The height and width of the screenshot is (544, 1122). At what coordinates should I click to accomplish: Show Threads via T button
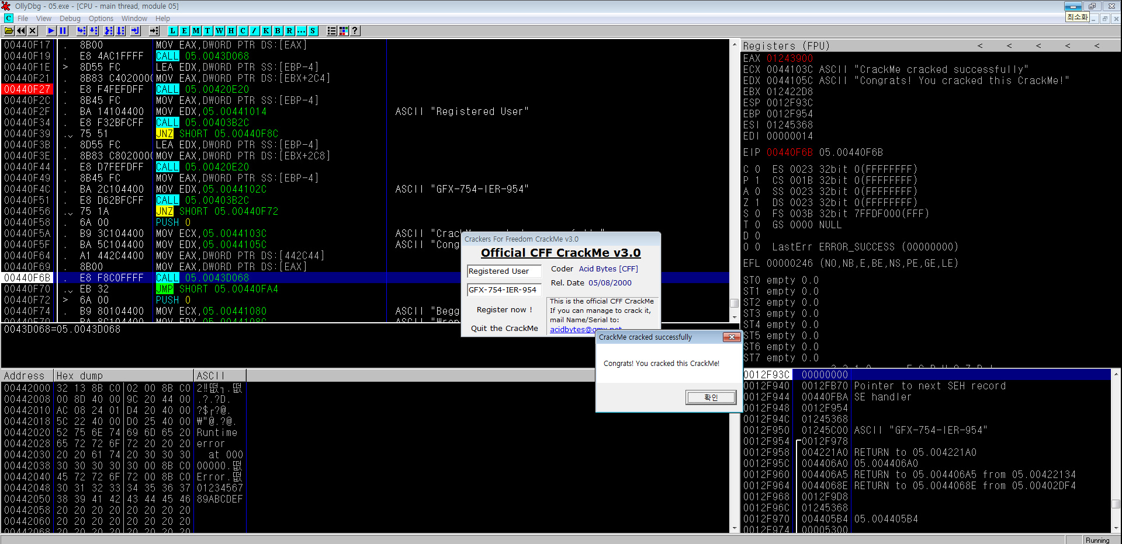(208, 31)
